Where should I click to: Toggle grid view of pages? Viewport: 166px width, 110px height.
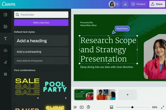pyautogui.click(x=111, y=107)
